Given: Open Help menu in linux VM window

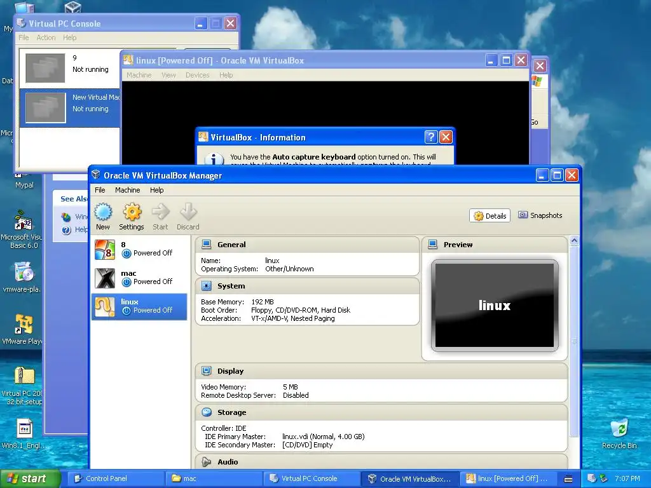Looking at the screenshot, I should (x=226, y=75).
